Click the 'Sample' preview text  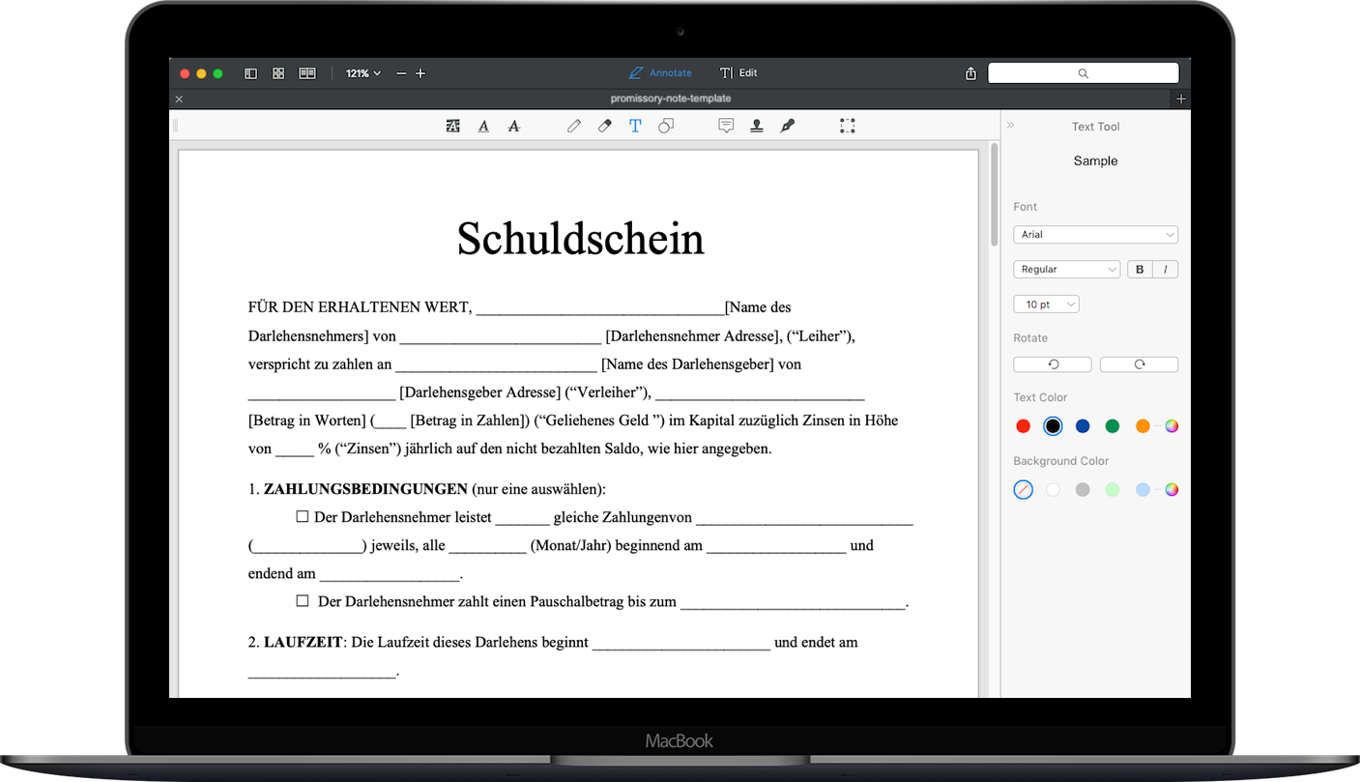tap(1095, 161)
